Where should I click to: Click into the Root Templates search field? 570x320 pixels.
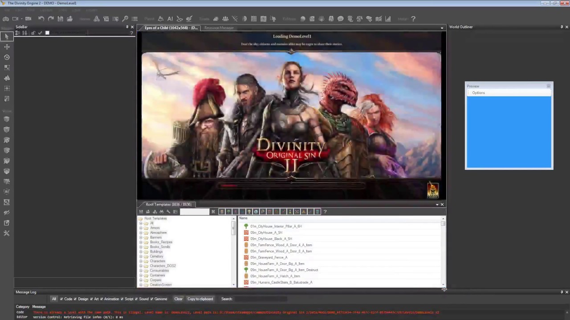(195, 212)
